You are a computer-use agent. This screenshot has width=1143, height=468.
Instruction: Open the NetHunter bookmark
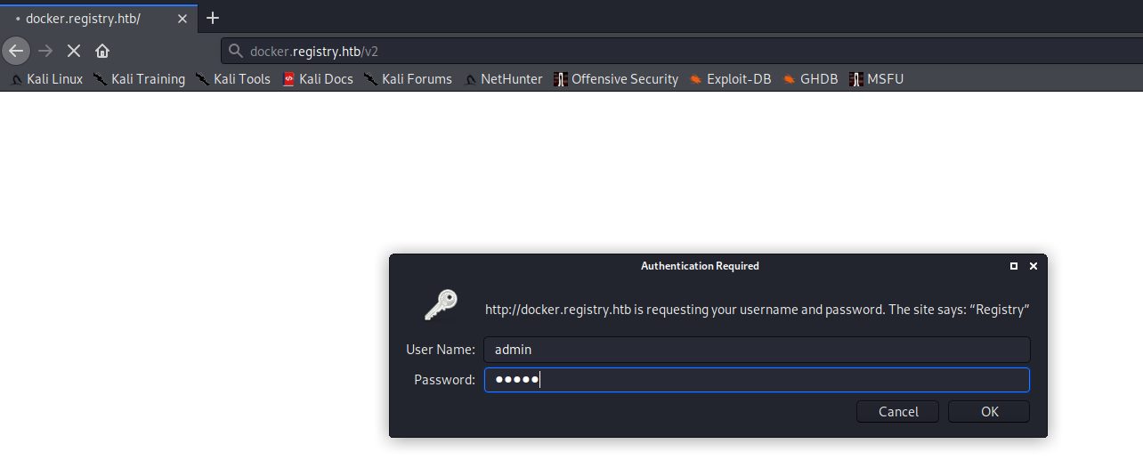[504, 79]
